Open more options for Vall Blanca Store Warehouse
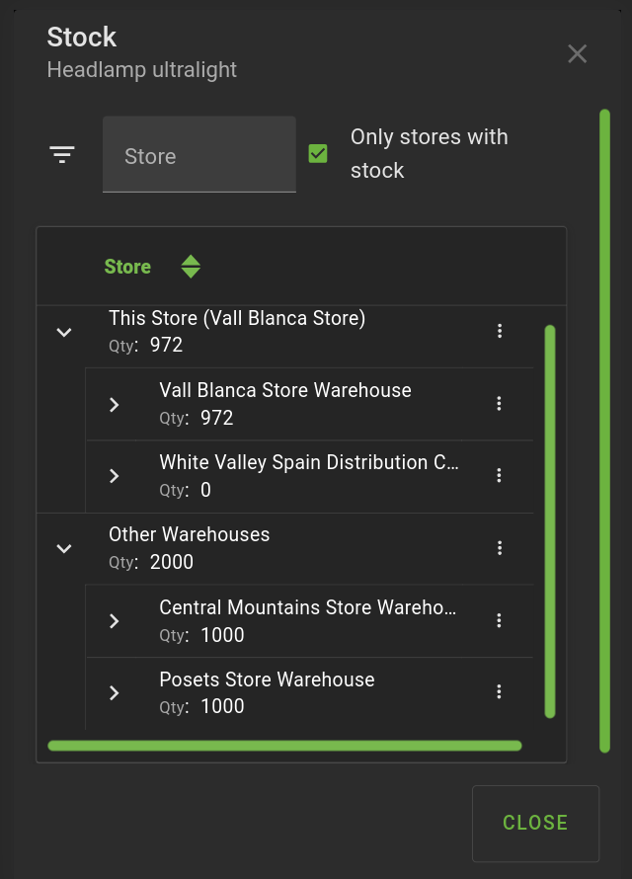632x879 pixels. [500, 403]
